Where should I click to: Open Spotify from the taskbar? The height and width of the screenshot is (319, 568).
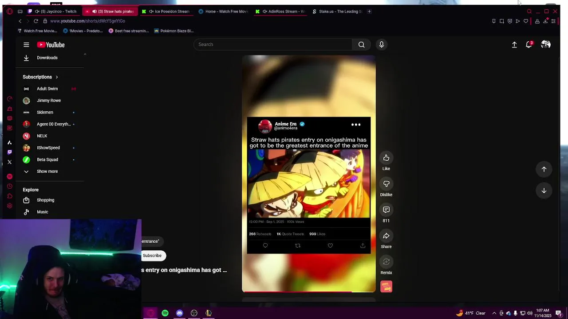pos(165,313)
